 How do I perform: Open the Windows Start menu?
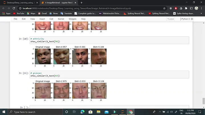[x=4, y=112]
